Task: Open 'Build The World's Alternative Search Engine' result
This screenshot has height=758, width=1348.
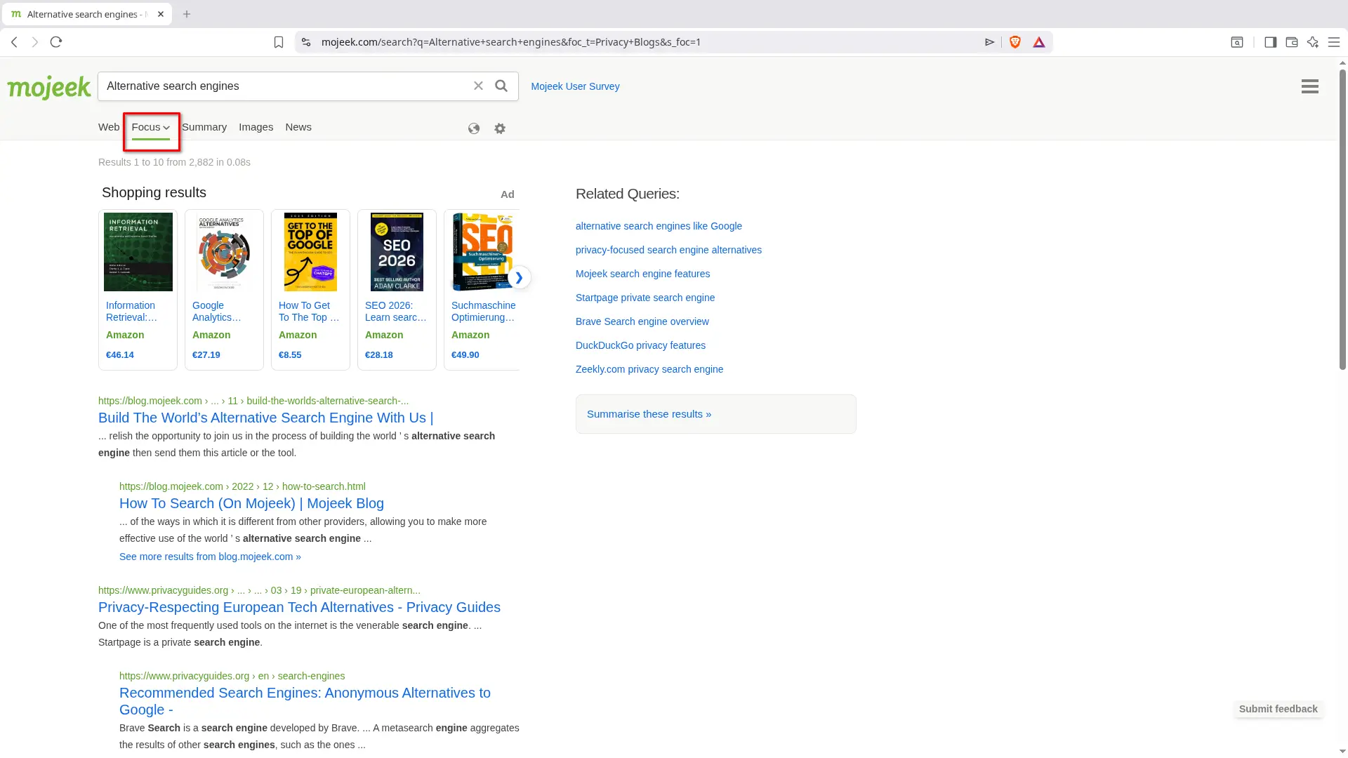Action: tap(265, 418)
